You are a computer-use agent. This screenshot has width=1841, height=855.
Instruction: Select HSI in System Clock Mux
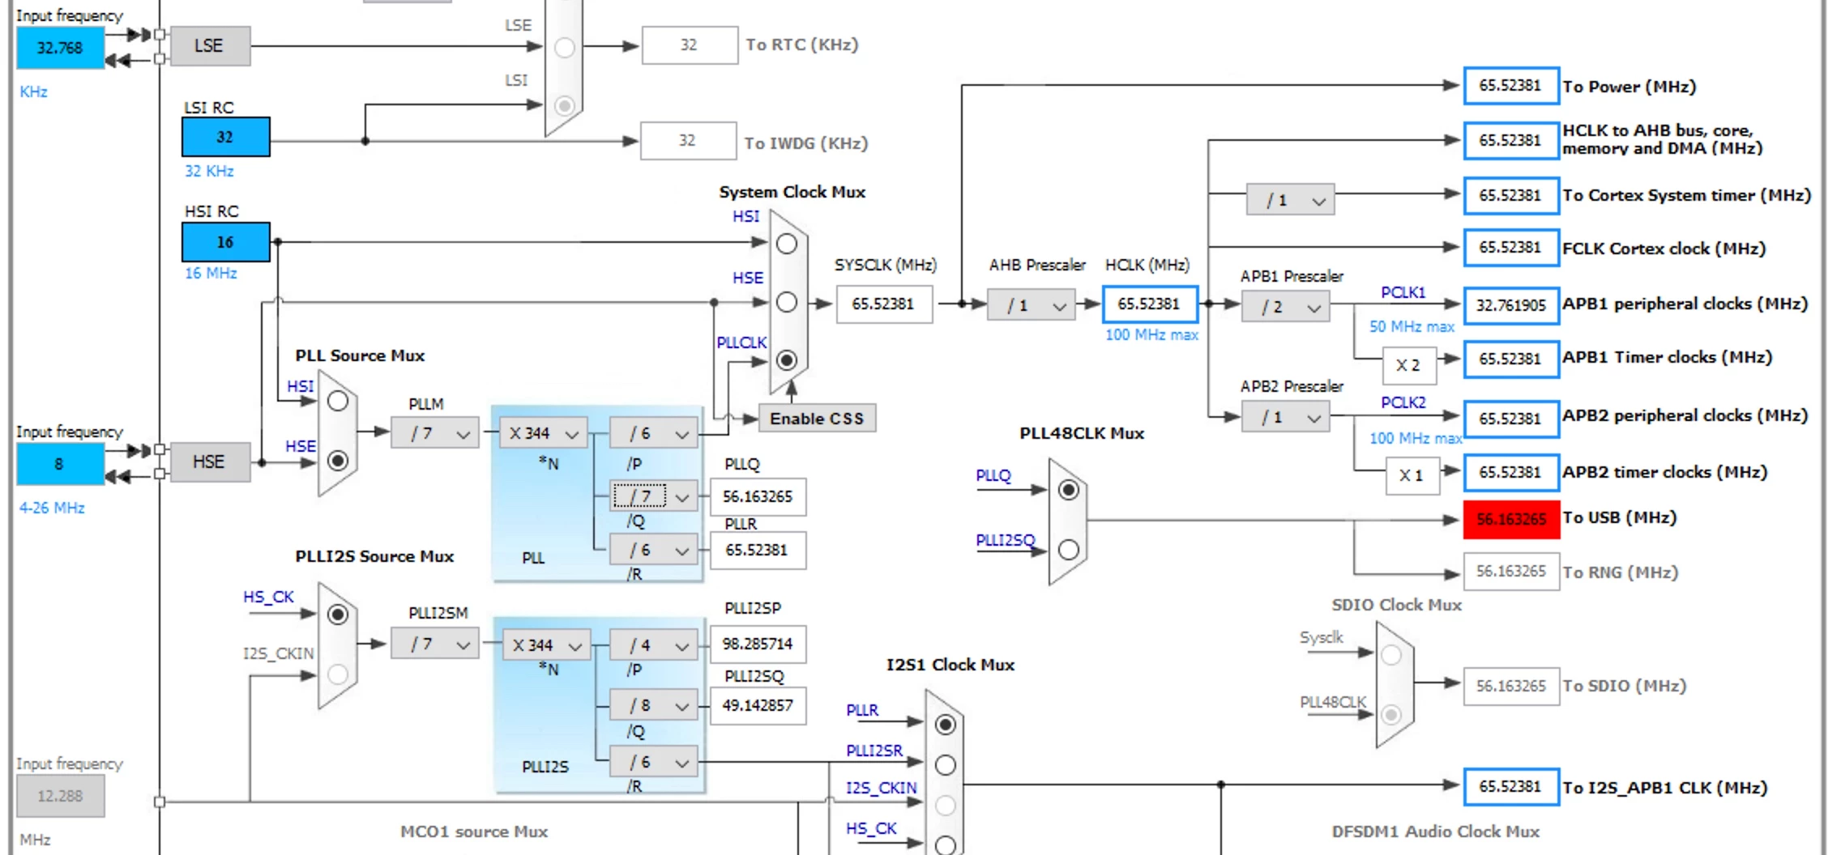787,244
